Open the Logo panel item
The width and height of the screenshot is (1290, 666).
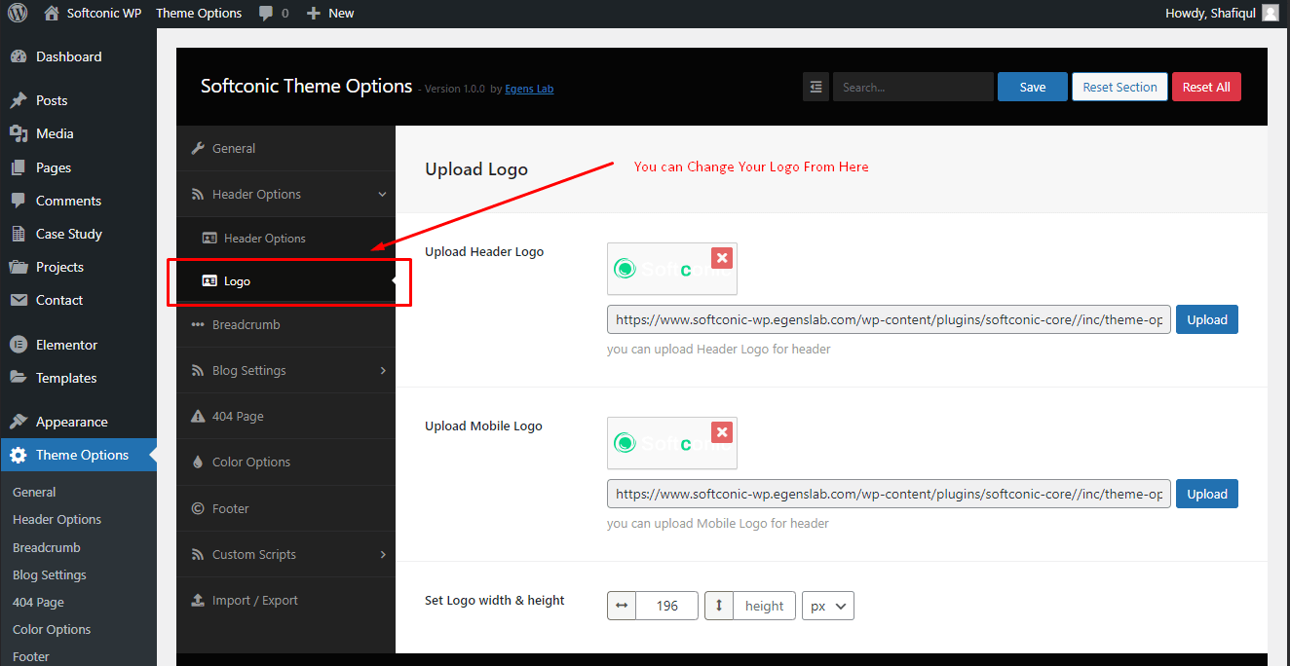point(286,281)
